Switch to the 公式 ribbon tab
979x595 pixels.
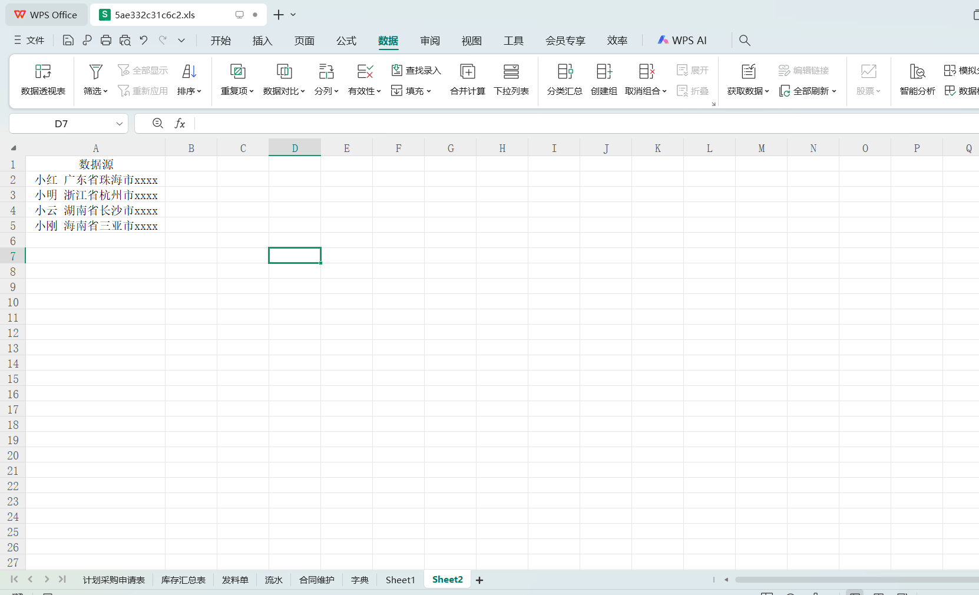pos(346,40)
